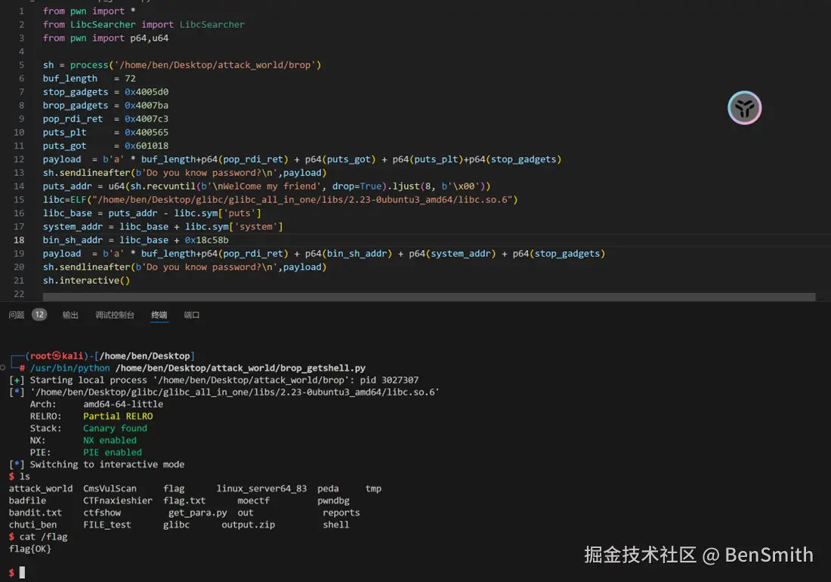This screenshot has width=831, height=582.
Task: Click 'p64,u64' on line 3
Action: pyautogui.click(x=150, y=38)
